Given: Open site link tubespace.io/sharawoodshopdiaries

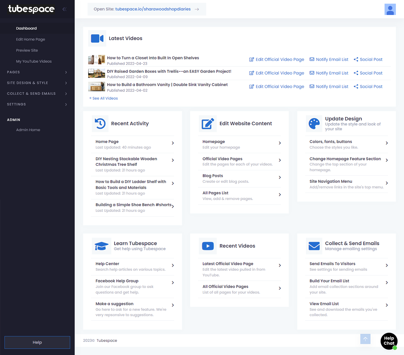Looking at the screenshot, I should click(x=153, y=9).
